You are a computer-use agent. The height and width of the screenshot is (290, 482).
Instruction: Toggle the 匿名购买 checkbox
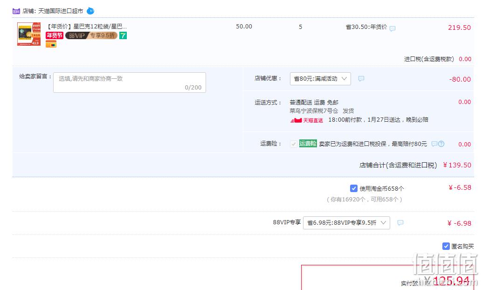click(446, 246)
